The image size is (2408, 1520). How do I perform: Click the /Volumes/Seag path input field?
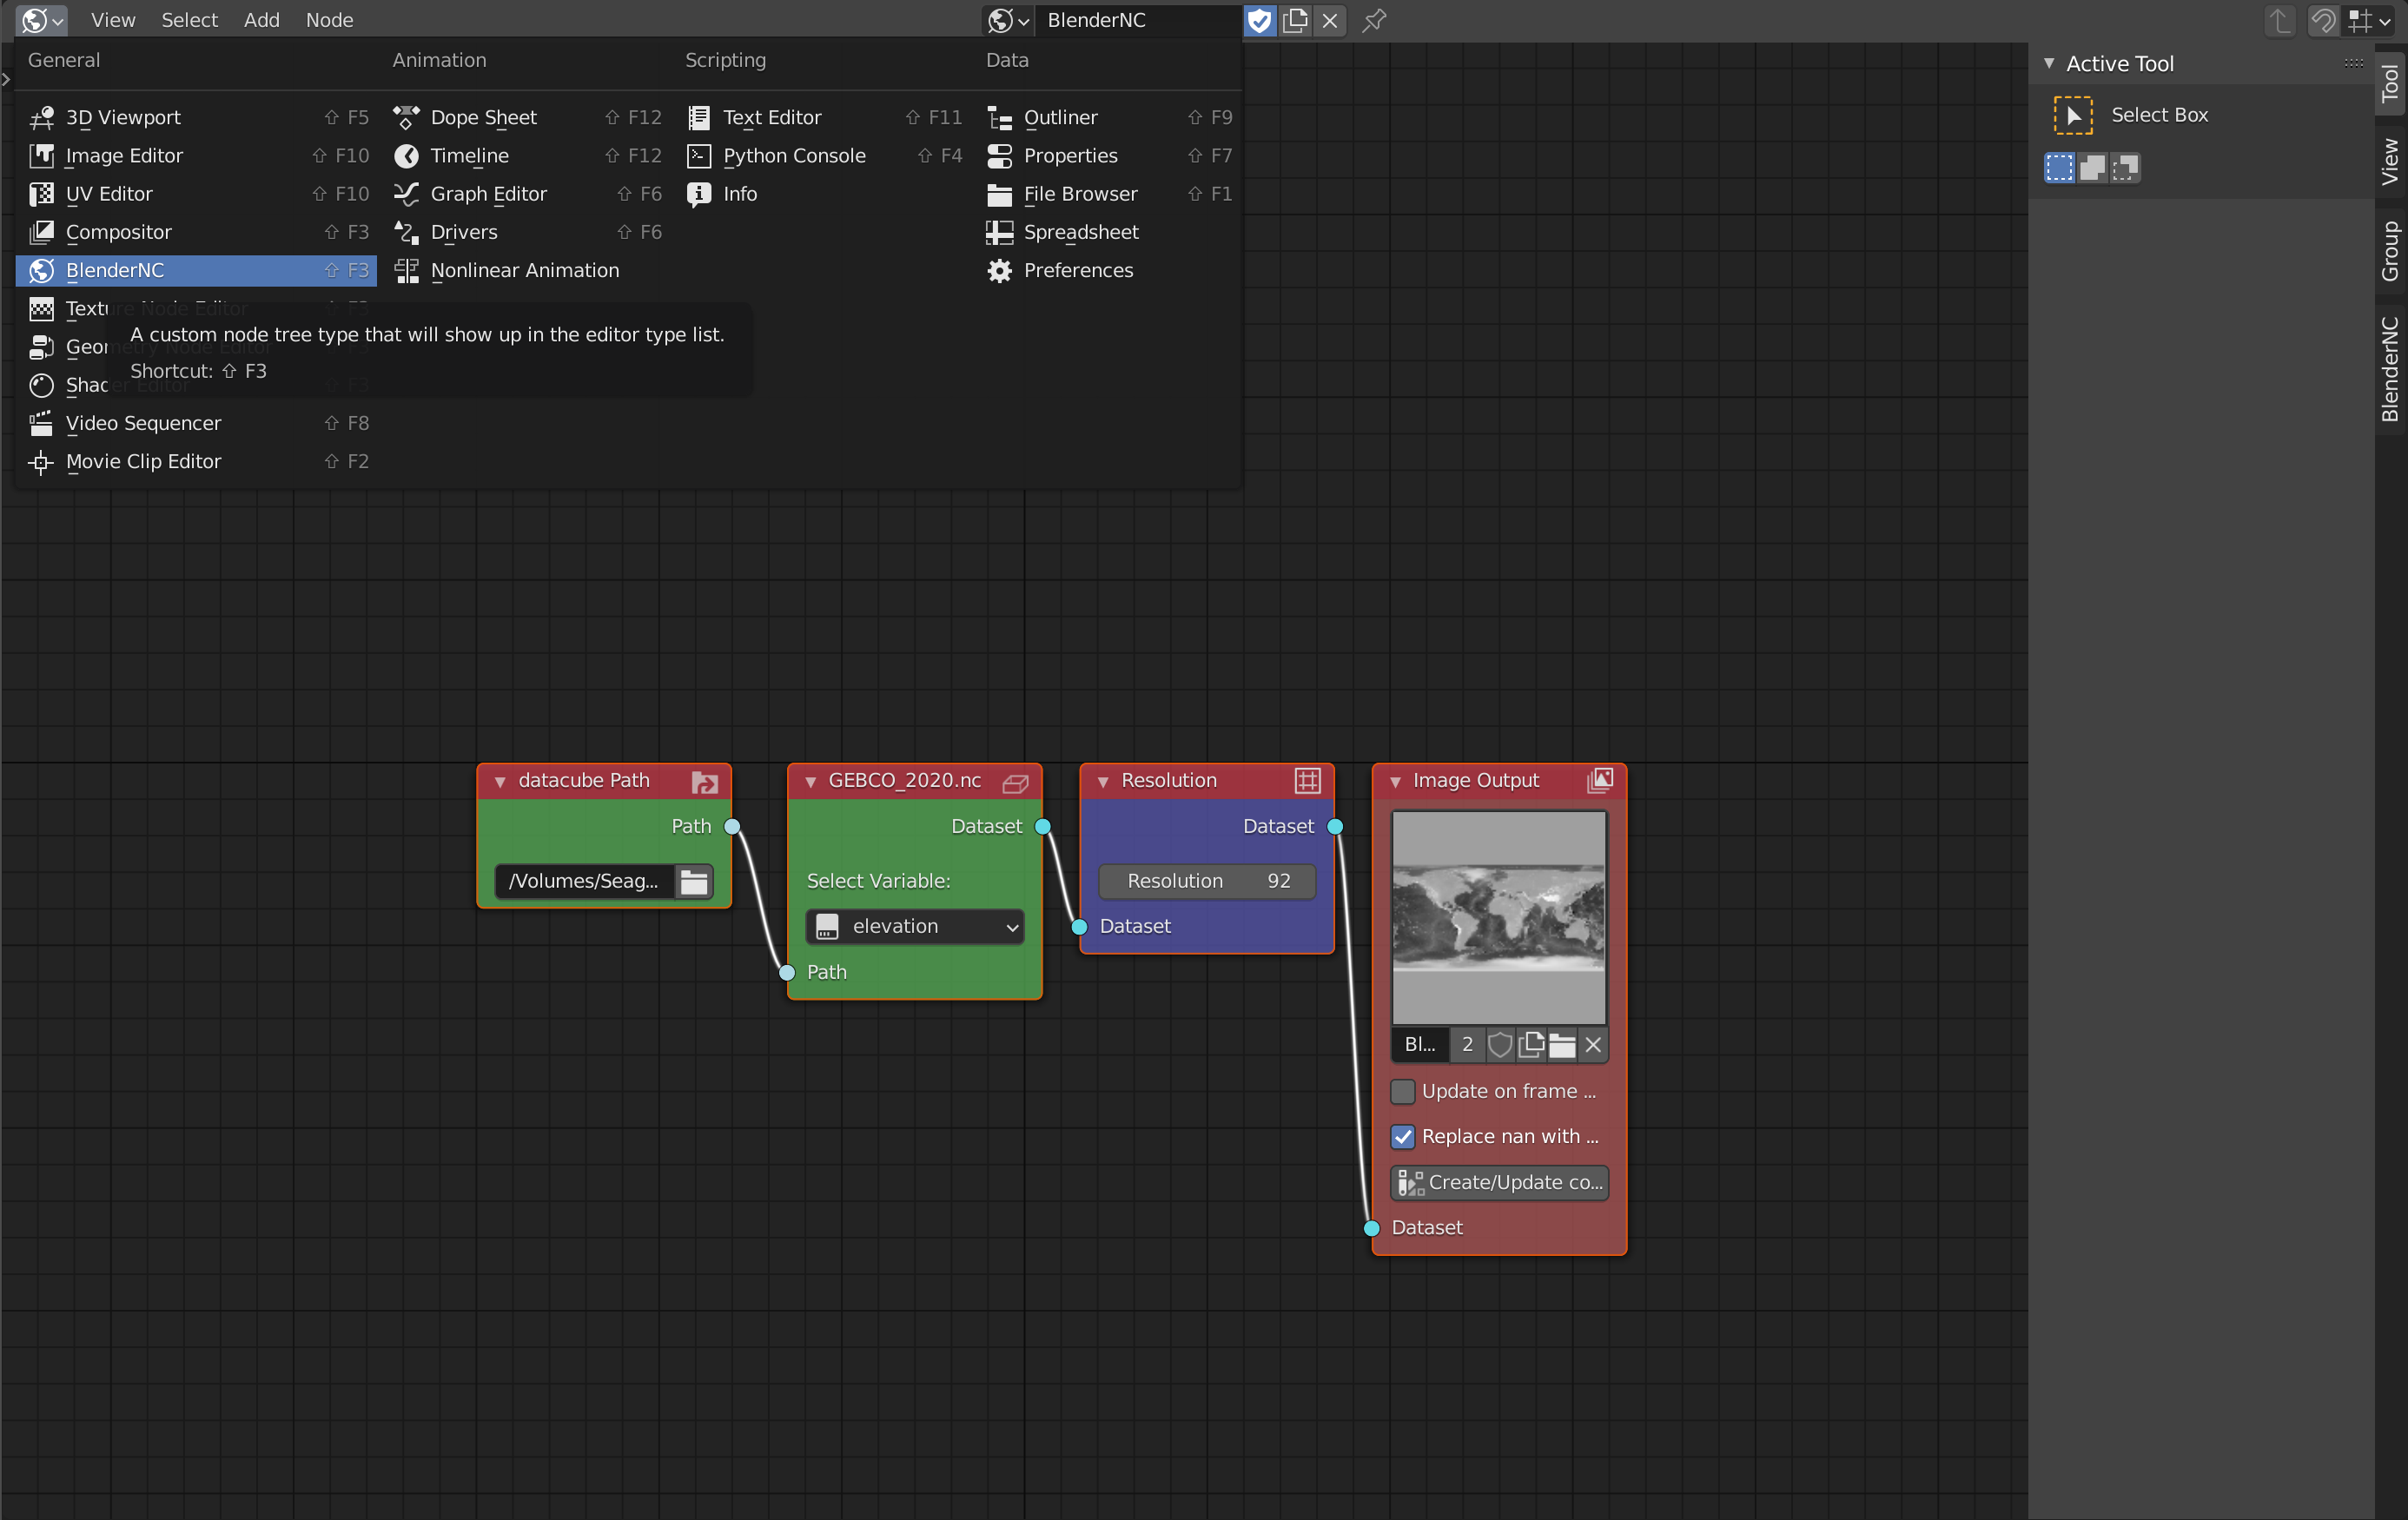583,881
